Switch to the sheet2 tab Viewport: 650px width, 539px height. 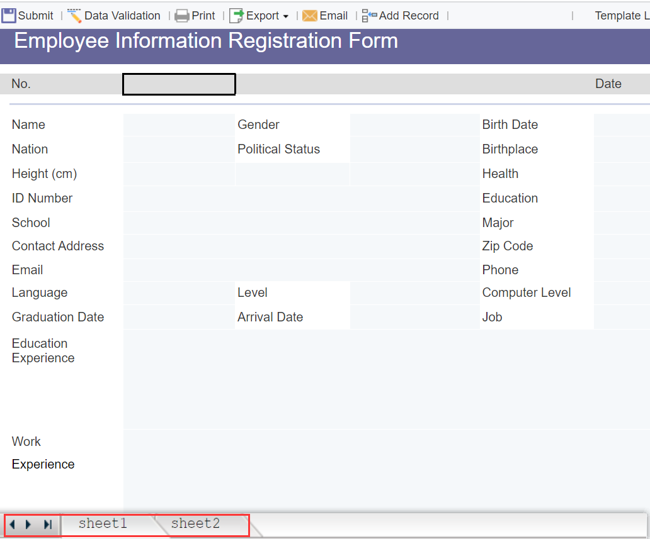(195, 523)
